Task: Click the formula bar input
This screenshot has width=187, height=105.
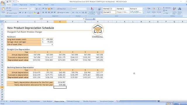Action: [141, 19]
